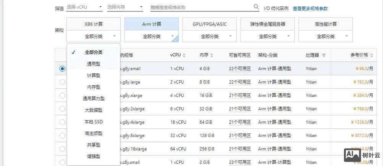The image size is (383, 166).
Task: Expand GPU/FPGA/ASIC 全部分类 dropdown
Action: (x=210, y=36)
